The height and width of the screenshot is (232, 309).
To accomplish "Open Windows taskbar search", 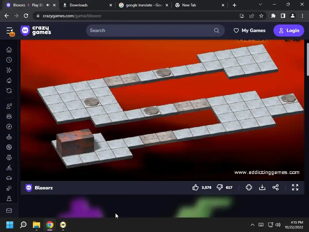I will (23, 225).
